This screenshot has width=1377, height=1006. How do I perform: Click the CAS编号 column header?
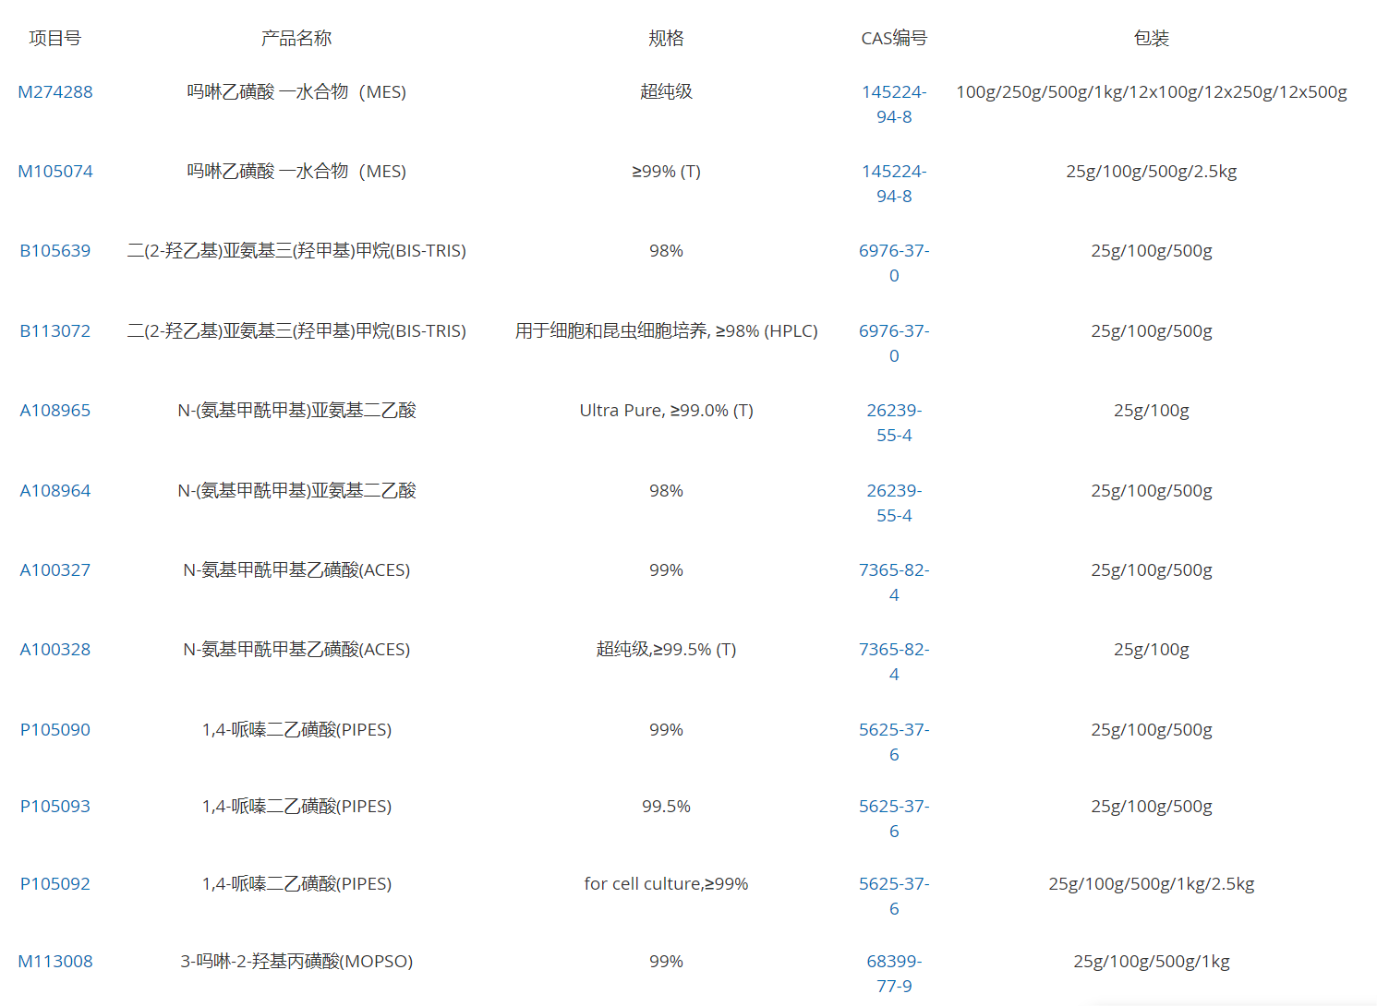(894, 39)
